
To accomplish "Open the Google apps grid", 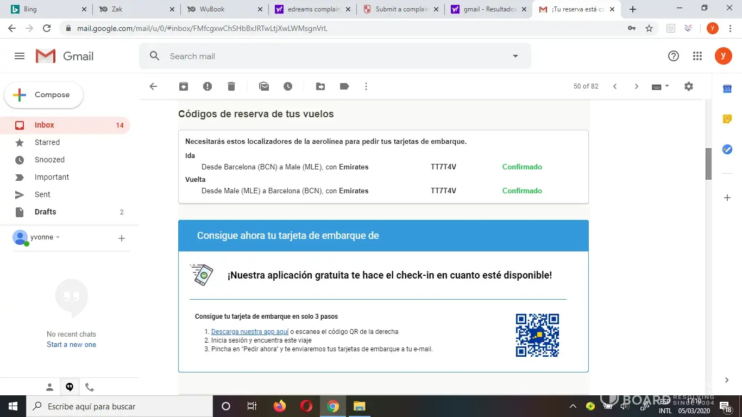I will (697, 56).
